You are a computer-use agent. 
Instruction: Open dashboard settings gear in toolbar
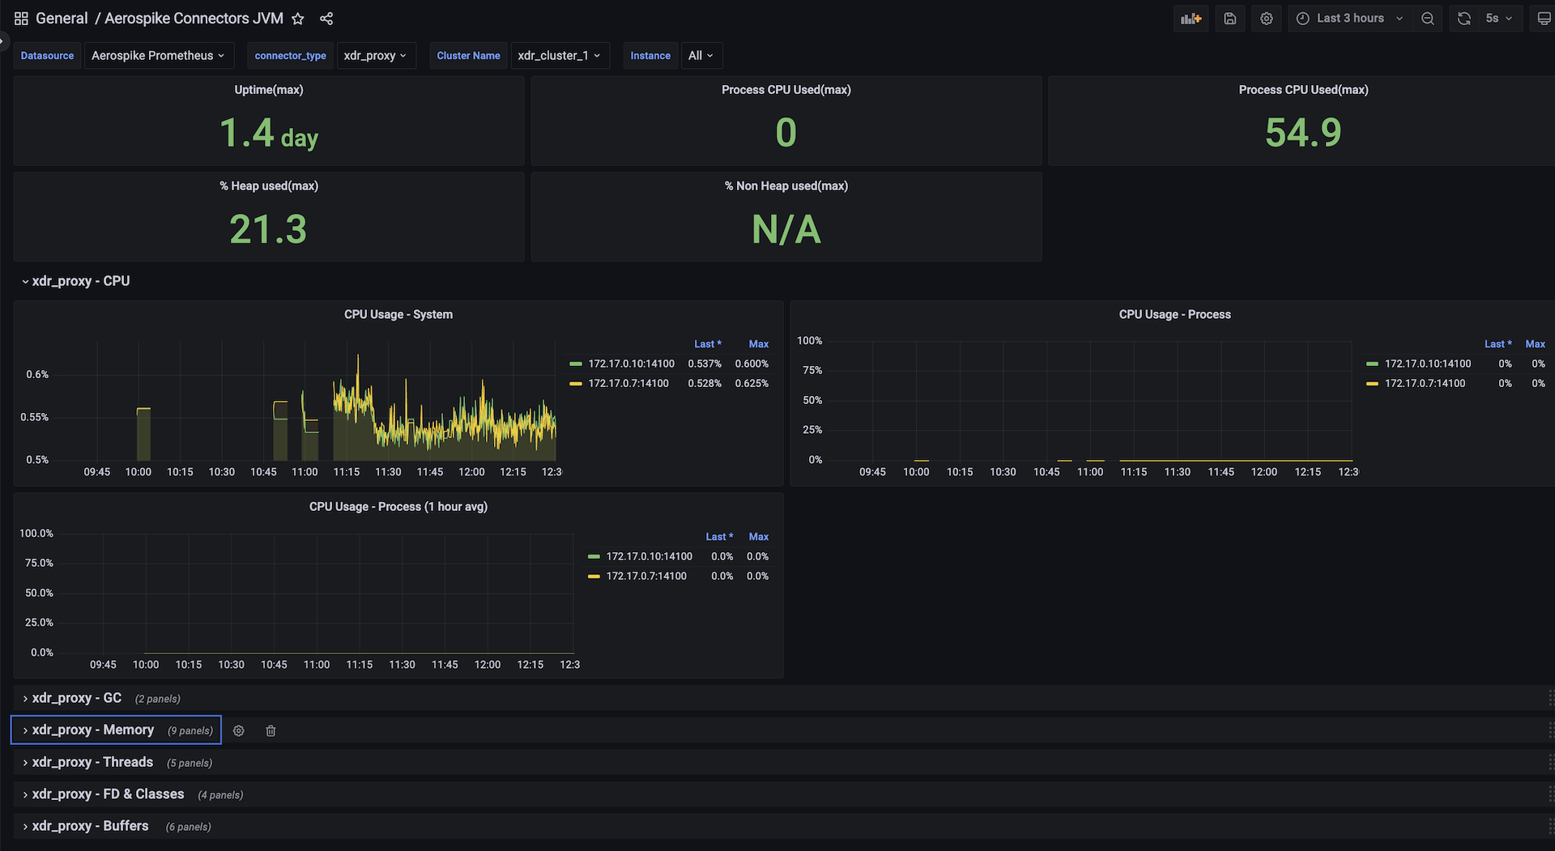click(1267, 19)
